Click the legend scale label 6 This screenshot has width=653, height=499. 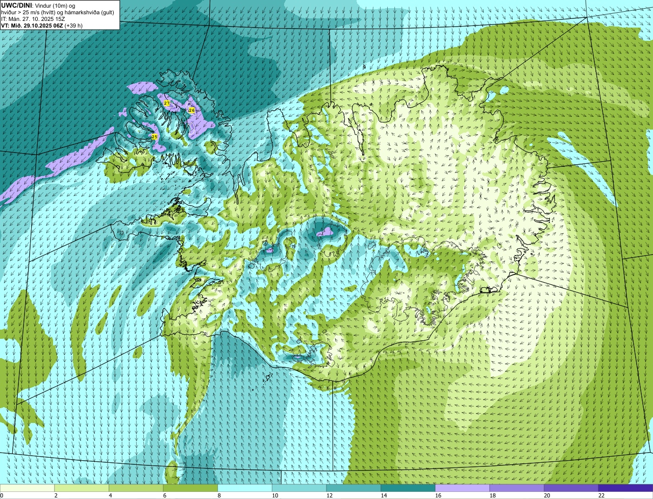tap(164, 495)
